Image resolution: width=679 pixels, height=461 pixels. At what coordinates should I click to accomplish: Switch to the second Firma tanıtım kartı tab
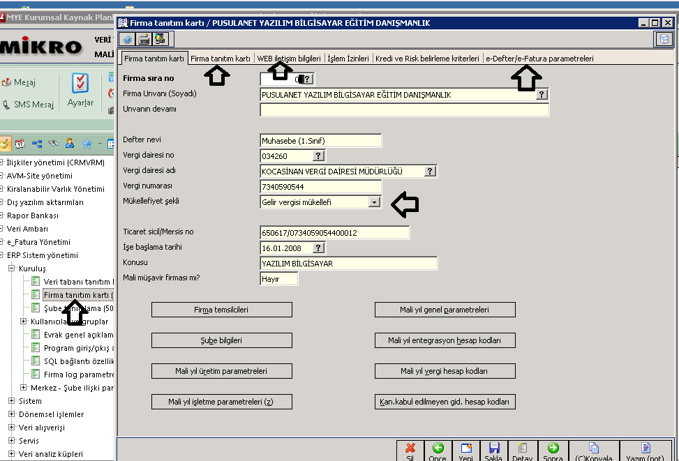221,59
